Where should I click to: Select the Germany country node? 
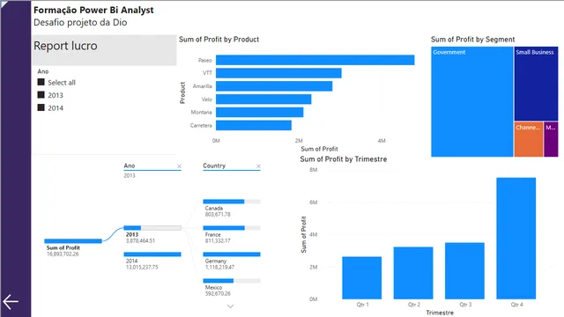point(232,254)
